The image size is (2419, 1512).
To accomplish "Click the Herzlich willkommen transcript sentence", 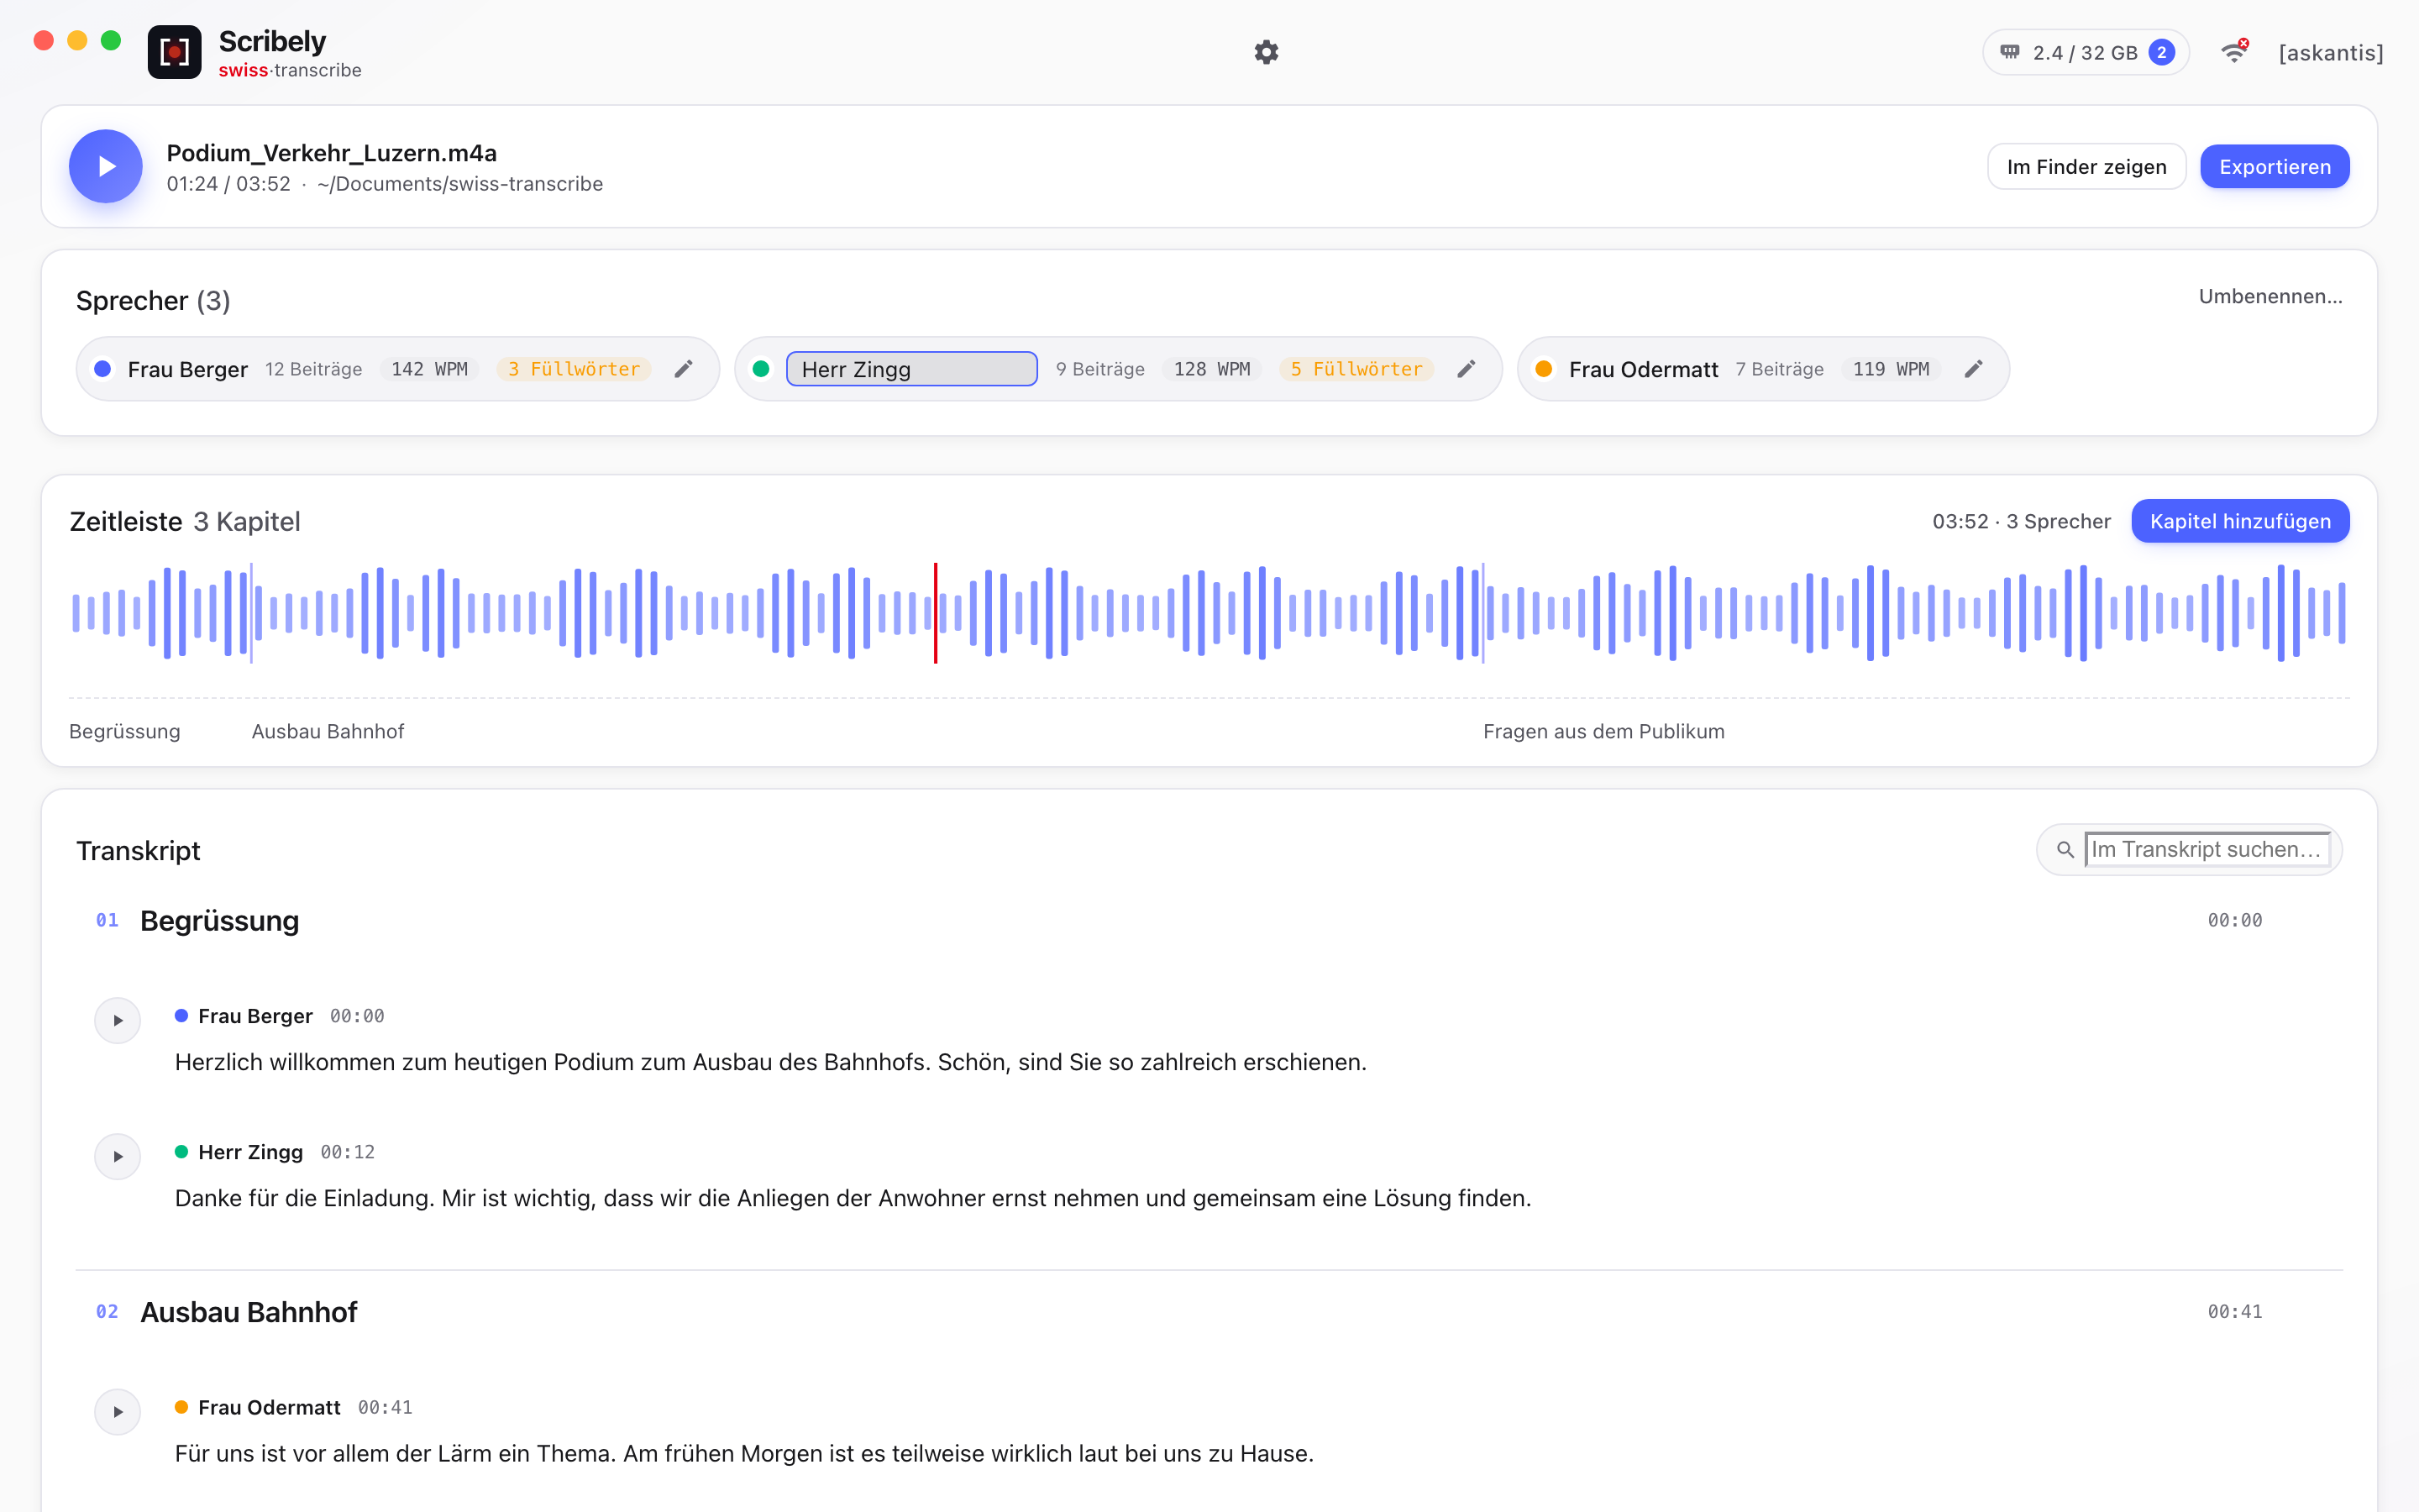I will 769,1062.
